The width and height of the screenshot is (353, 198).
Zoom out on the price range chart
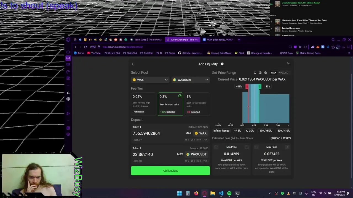tap(265, 73)
